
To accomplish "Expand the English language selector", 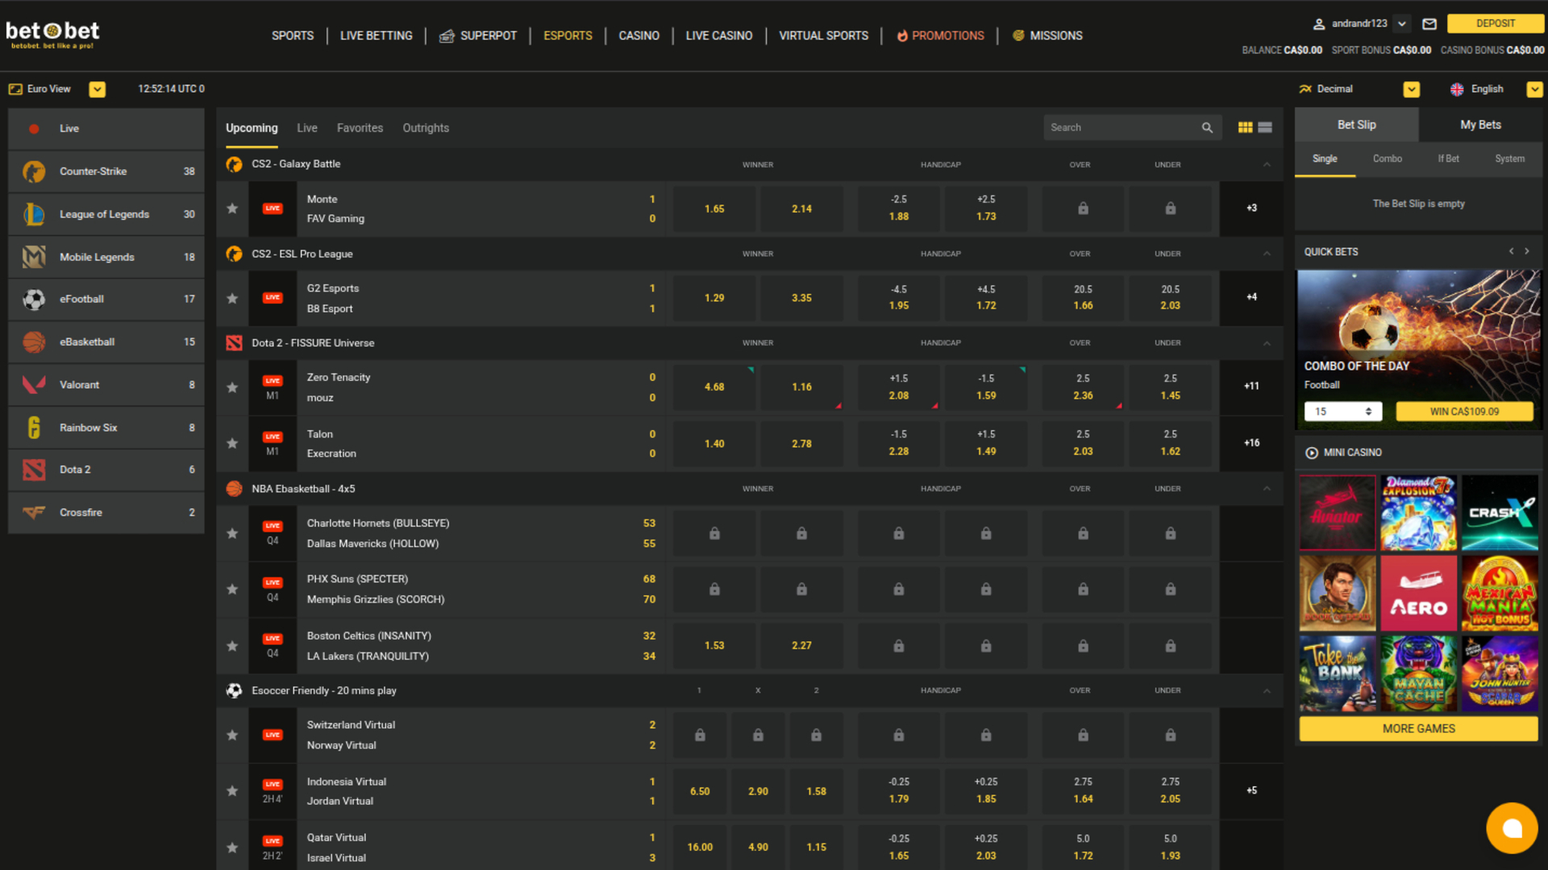I will 1534,89.
